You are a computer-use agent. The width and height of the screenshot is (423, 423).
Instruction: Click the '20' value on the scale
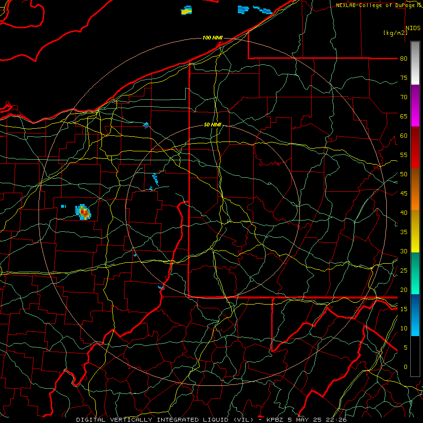[x=404, y=290]
